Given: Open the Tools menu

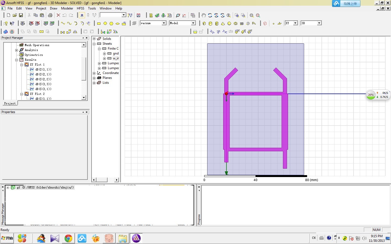Looking at the screenshot, I should point(92,8).
